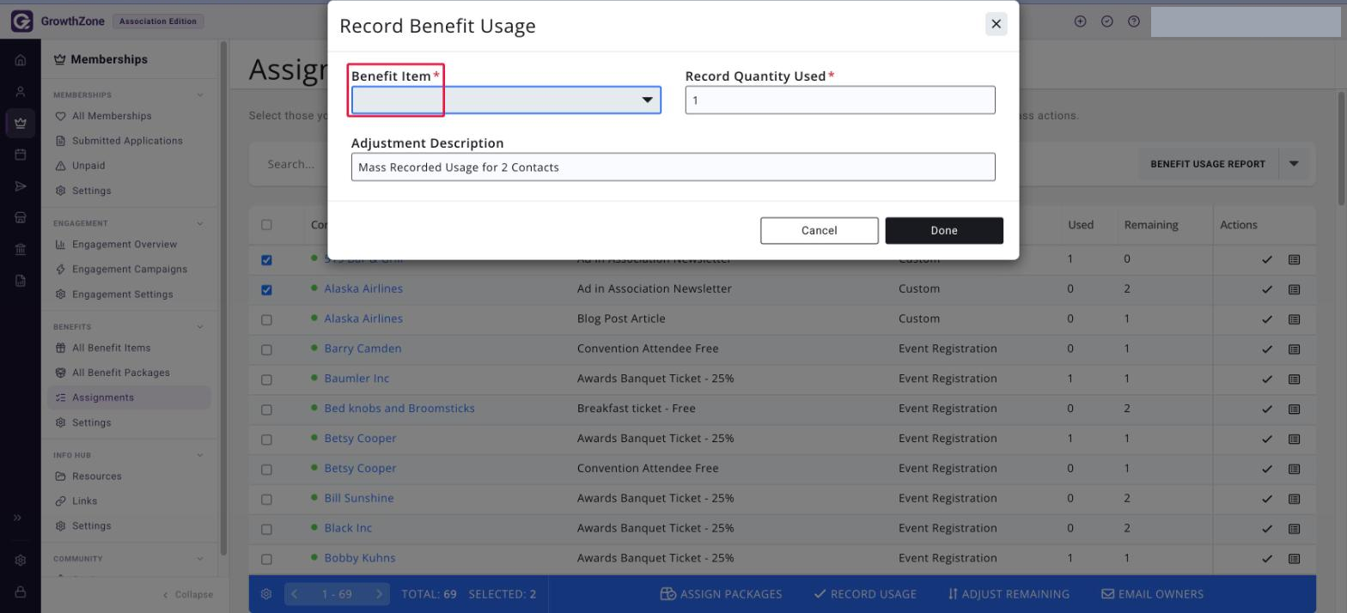This screenshot has width=1347, height=613.
Task: Click quick-add plus icon in top bar
Action: 1081,21
